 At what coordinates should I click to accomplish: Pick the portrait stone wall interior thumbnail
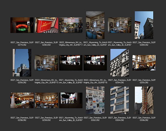pos(95,25)
